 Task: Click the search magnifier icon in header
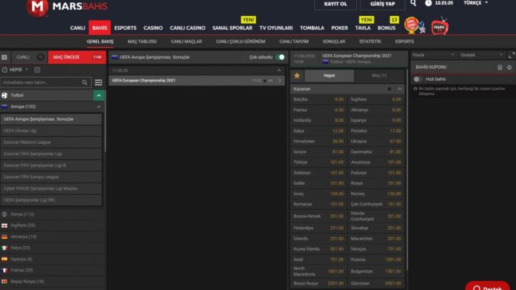(x=413, y=3)
